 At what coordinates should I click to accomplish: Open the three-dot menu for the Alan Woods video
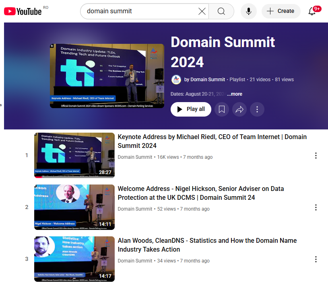(316, 259)
